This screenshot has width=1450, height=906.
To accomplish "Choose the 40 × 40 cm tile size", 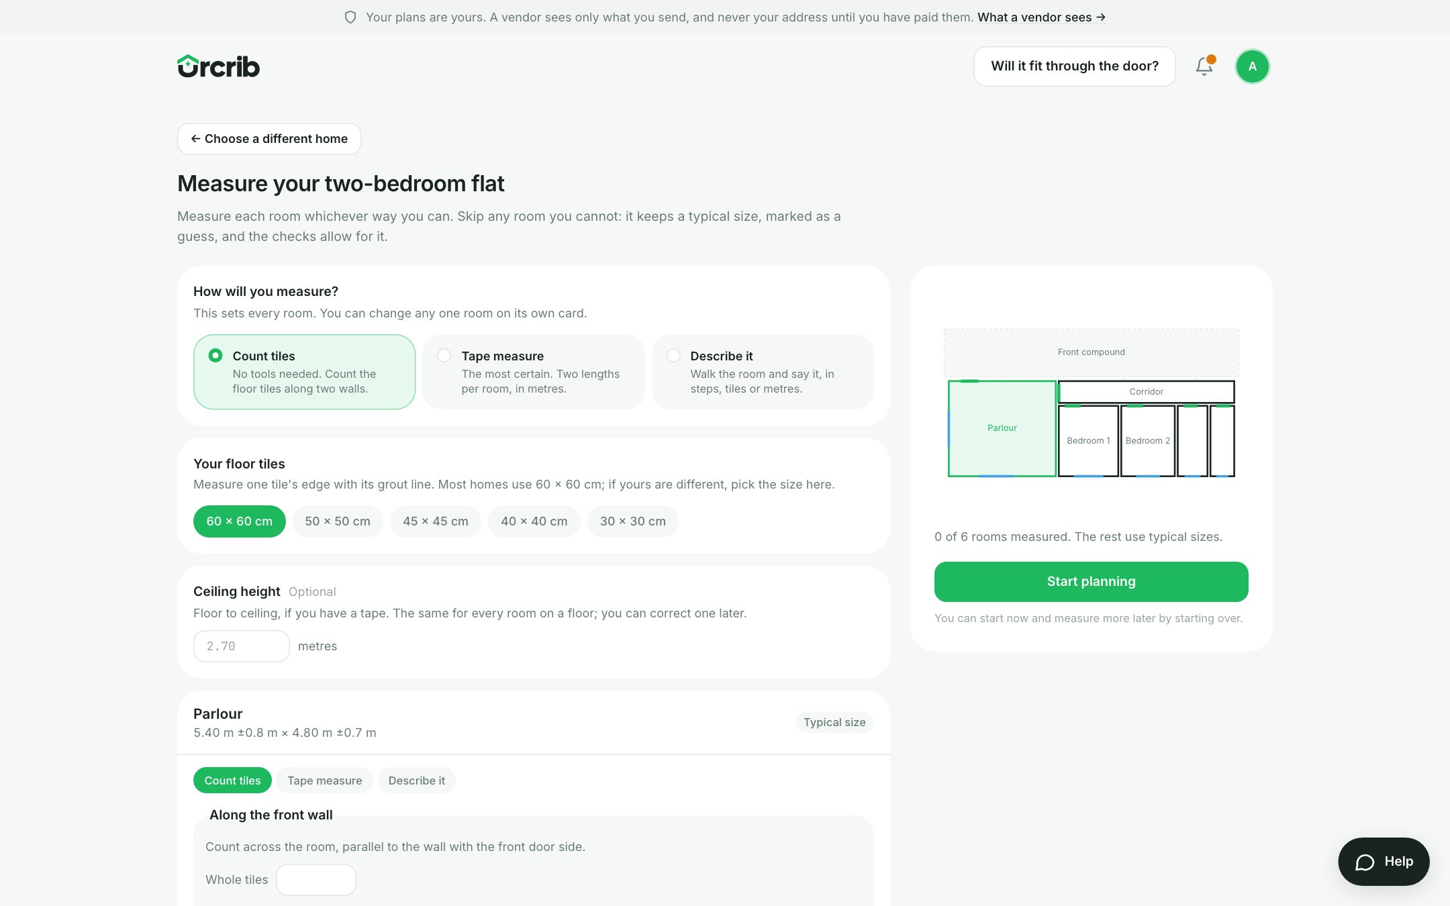I will (534, 521).
